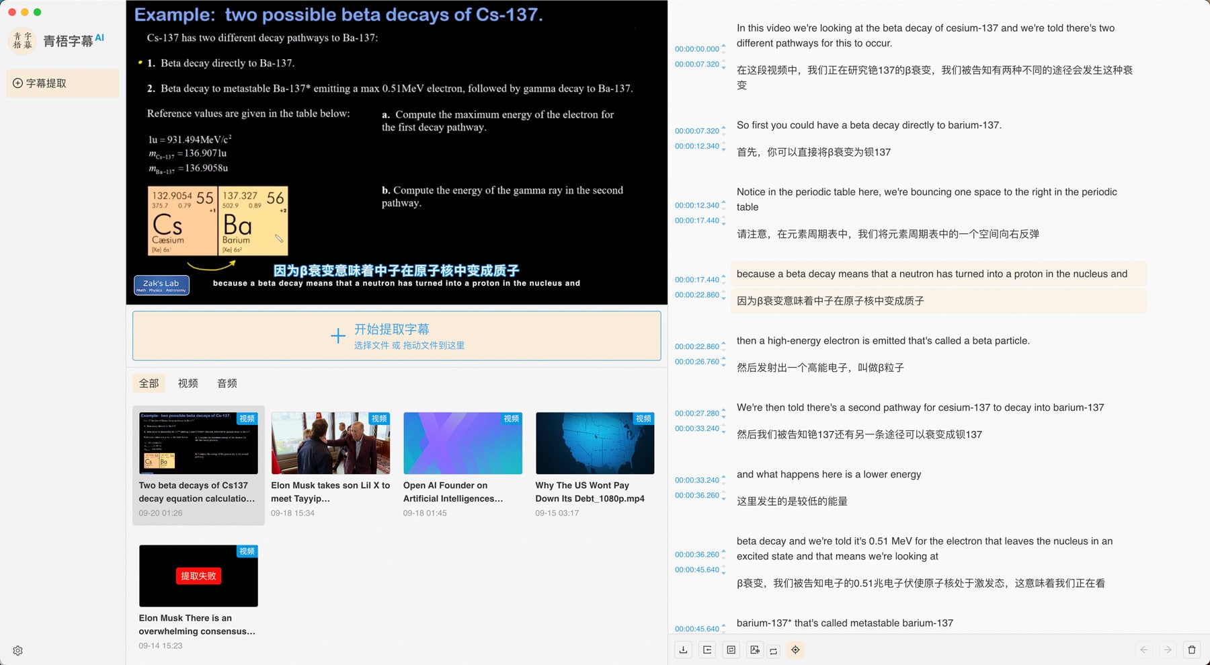The image size is (1210, 665).
Task: Click the re-translate subtitles icon
Action: point(731,650)
